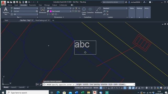Click the Height option in command line
This screenshot has width=168, height=94.
click(79, 84)
